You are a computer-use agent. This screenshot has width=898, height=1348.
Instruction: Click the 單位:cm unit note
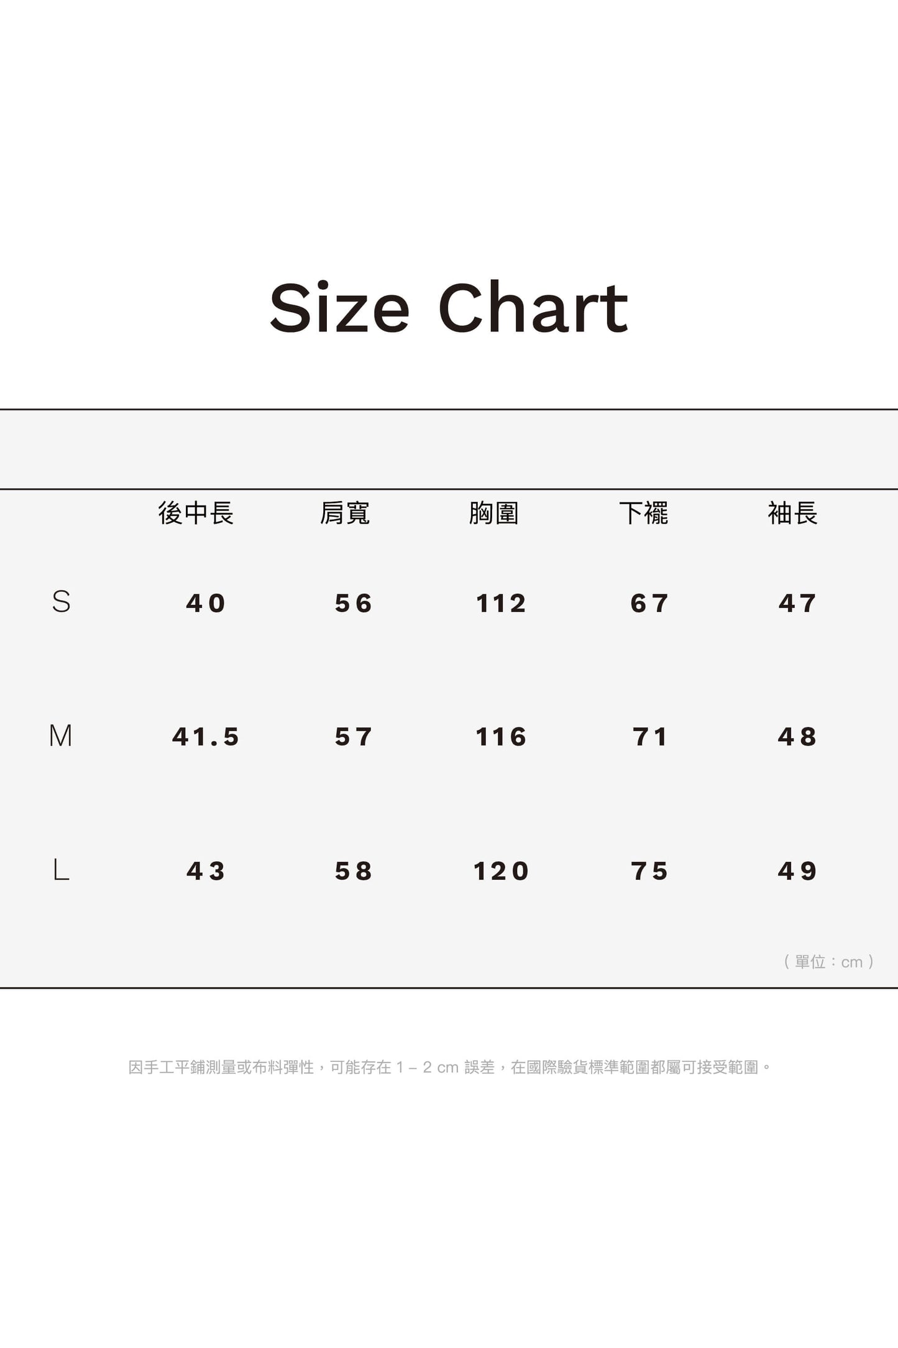[829, 962]
